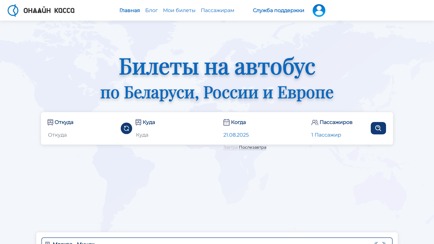This screenshot has width=434, height=244.
Task: Open Мои билеты page
Action: pos(179,10)
